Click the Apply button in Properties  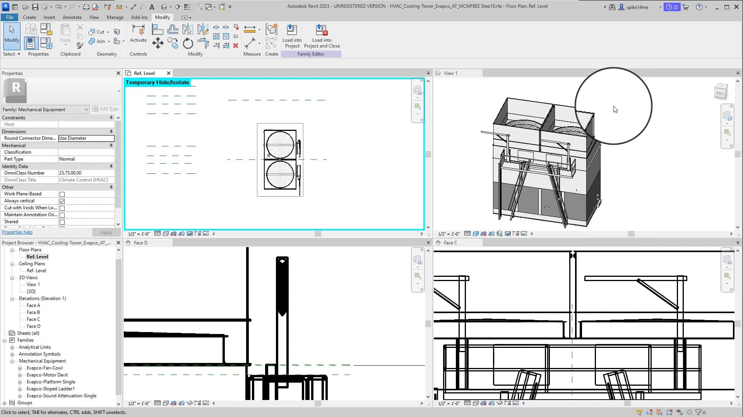pyautogui.click(x=106, y=232)
